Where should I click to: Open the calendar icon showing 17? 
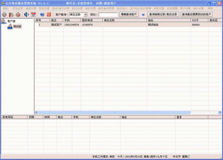pyautogui.click(x=33, y=14)
